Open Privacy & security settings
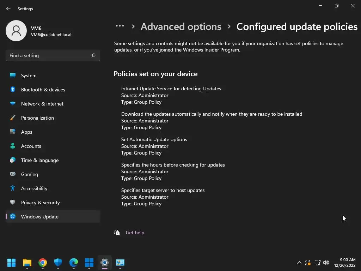This screenshot has width=361, height=271. coord(40,203)
